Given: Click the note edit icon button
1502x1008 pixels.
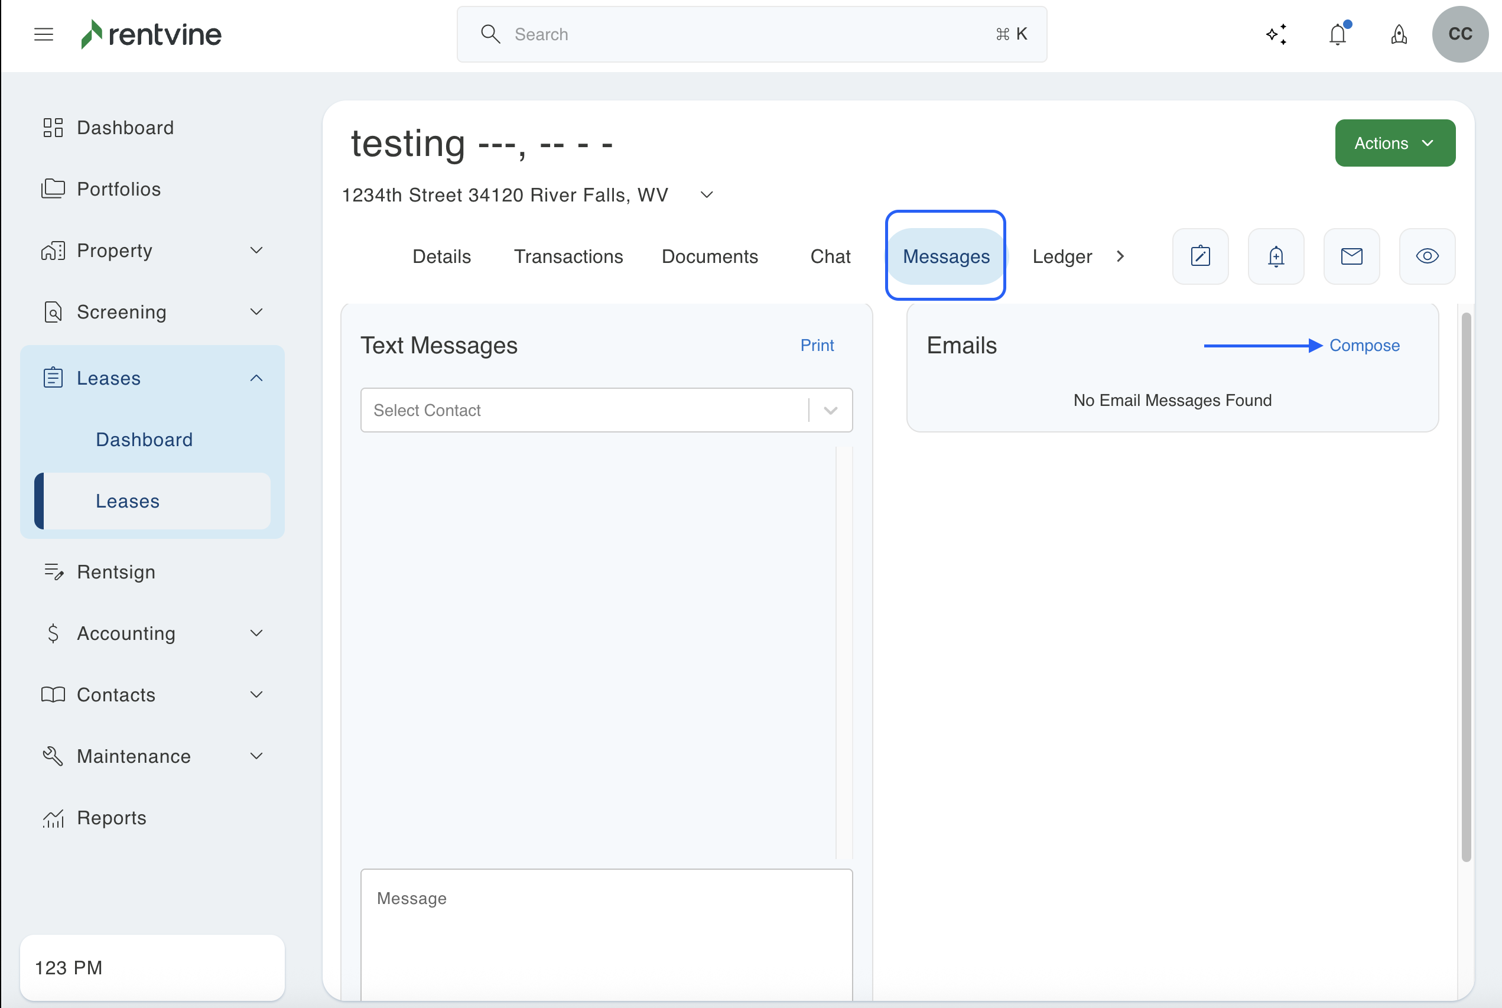Looking at the screenshot, I should (1201, 256).
